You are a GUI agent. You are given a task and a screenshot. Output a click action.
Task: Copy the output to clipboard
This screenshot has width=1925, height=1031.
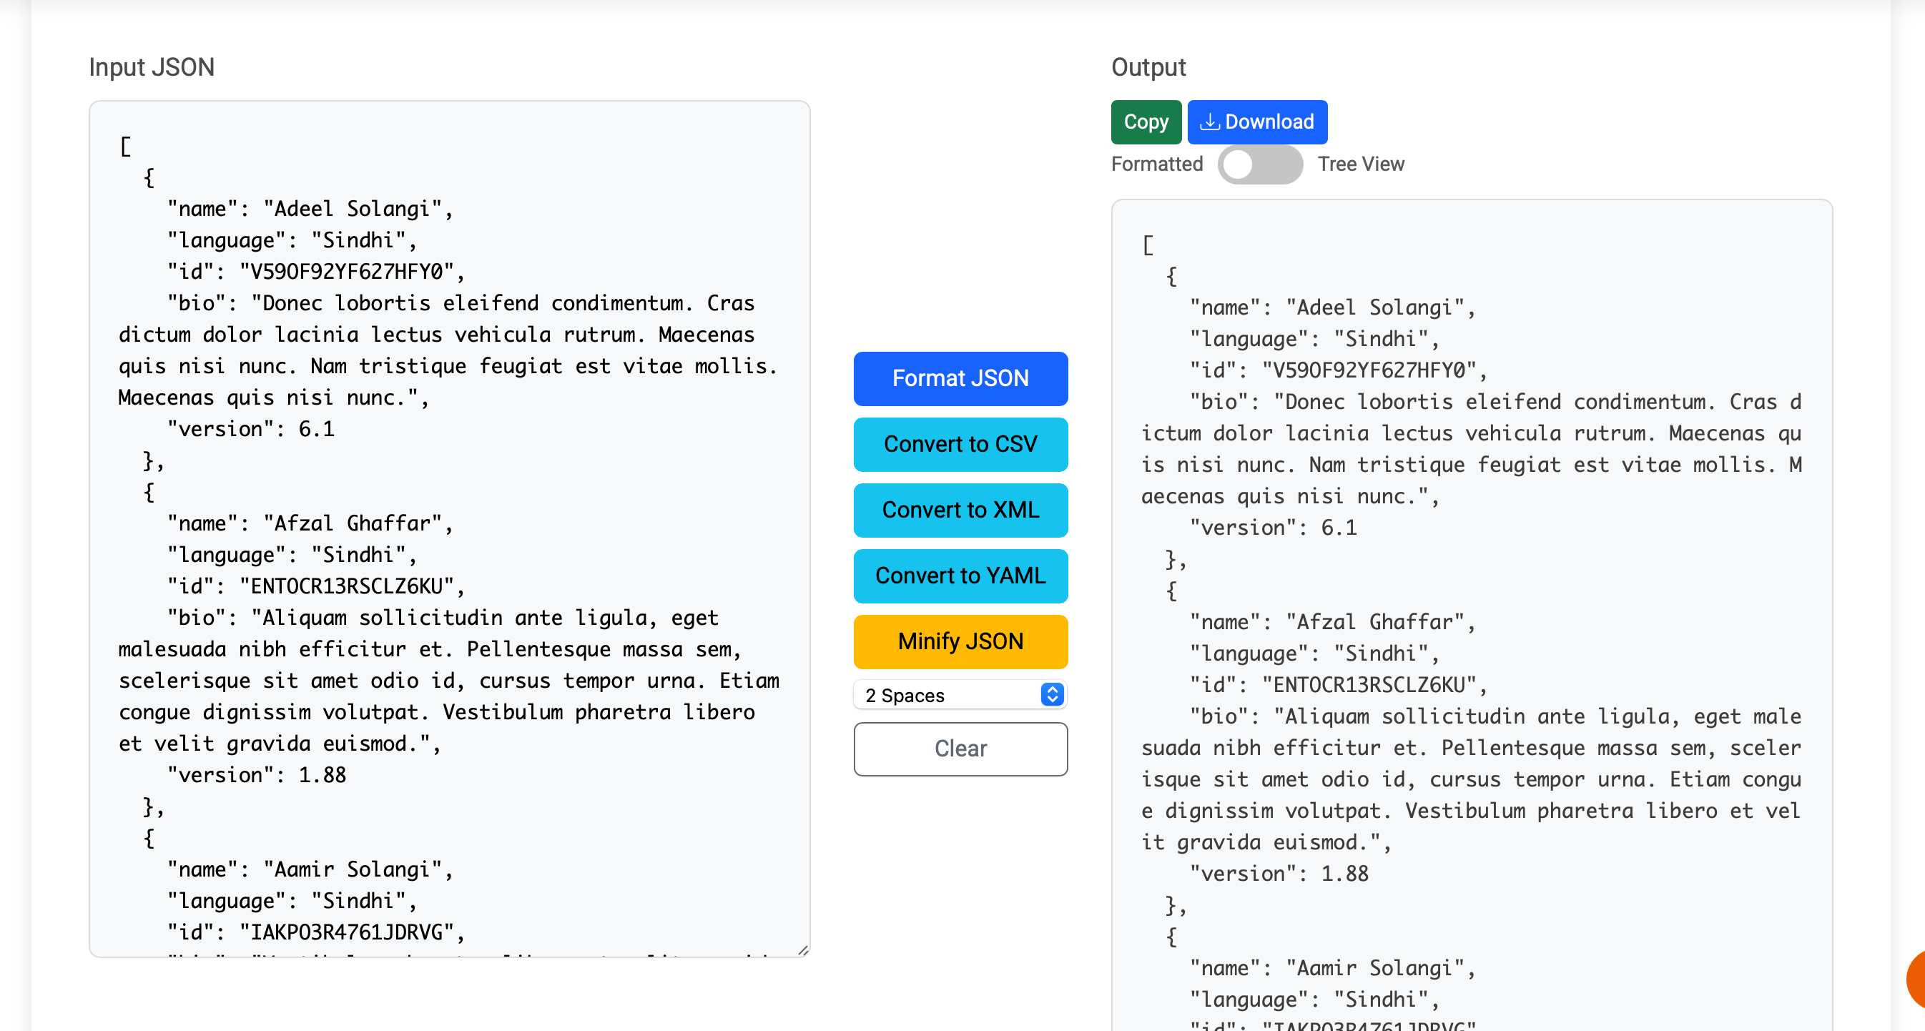point(1146,122)
